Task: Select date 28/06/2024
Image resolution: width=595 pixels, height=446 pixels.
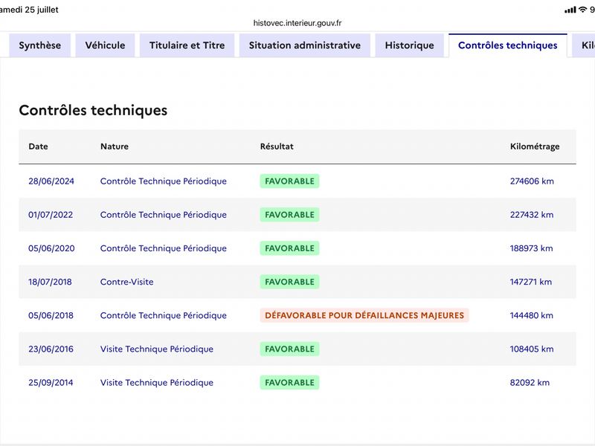Action: tap(51, 181)
